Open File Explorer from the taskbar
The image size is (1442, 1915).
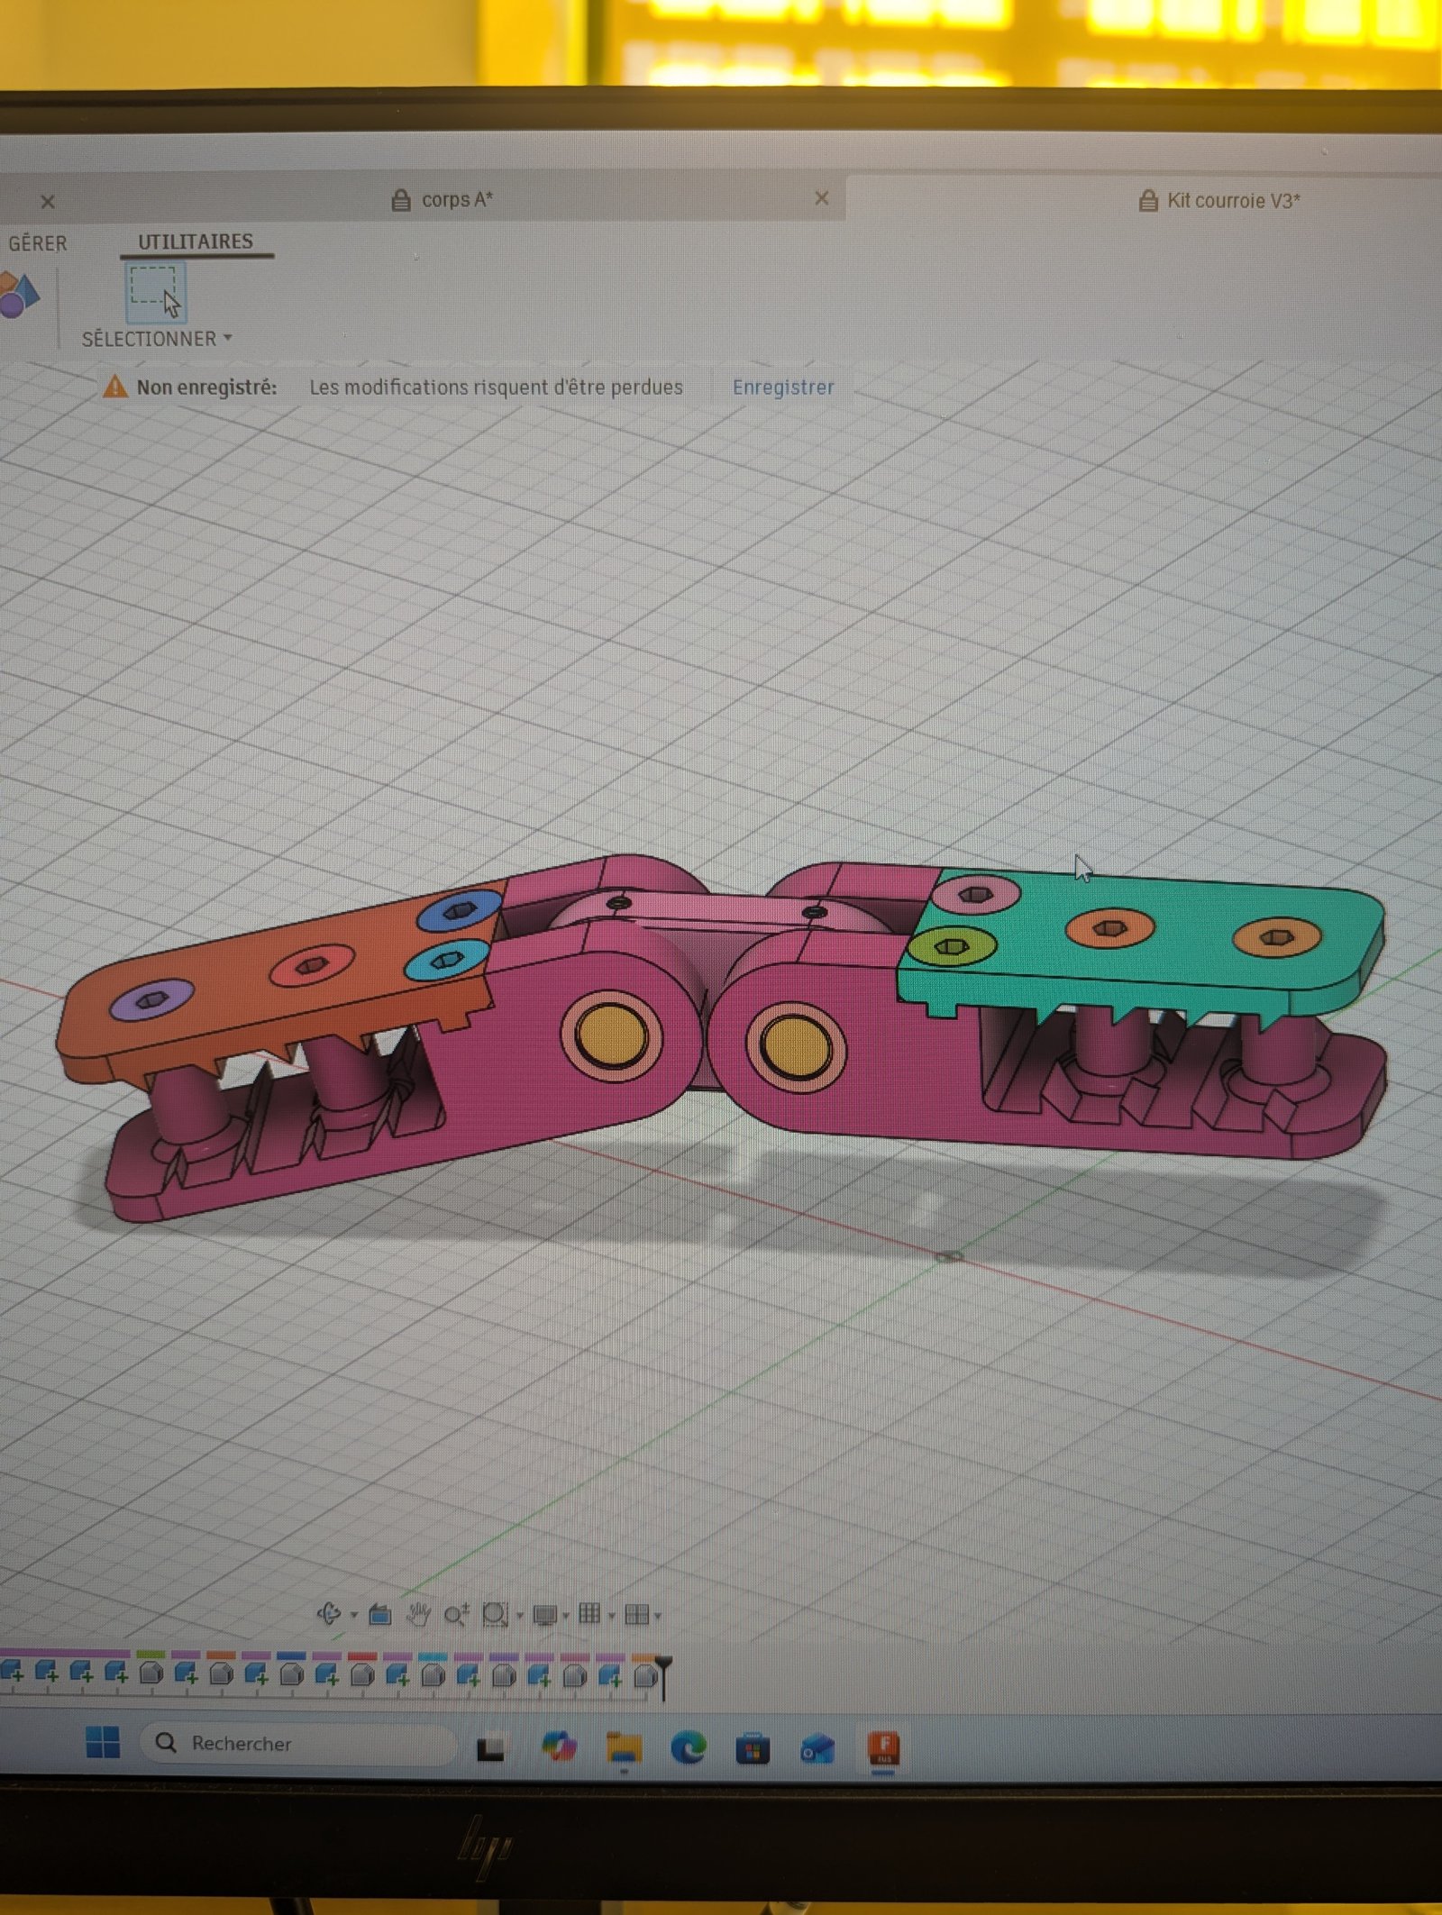point(624,1748)
